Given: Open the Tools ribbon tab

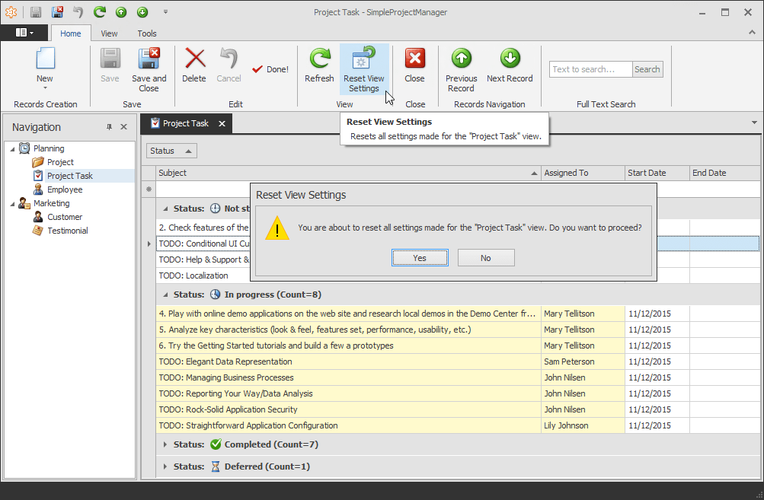Looking at the screenshot, I should 147,33.
